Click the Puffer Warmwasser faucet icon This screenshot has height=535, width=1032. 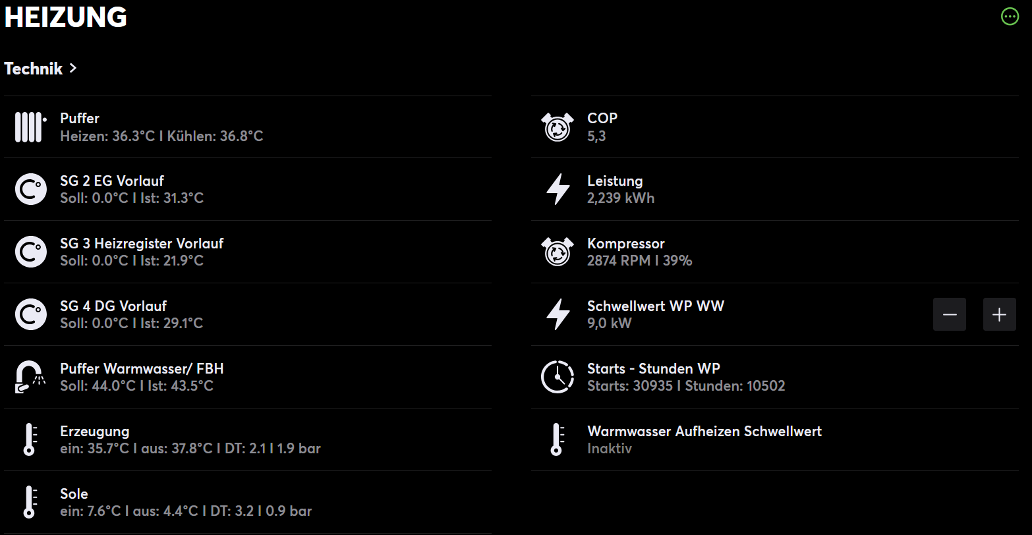(x=30, y=378)
